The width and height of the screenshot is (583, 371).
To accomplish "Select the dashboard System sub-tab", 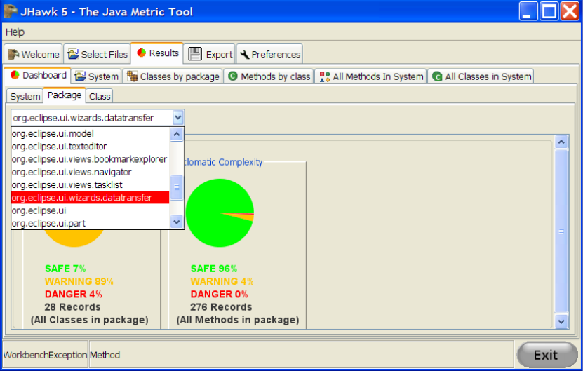I will 25,96.
